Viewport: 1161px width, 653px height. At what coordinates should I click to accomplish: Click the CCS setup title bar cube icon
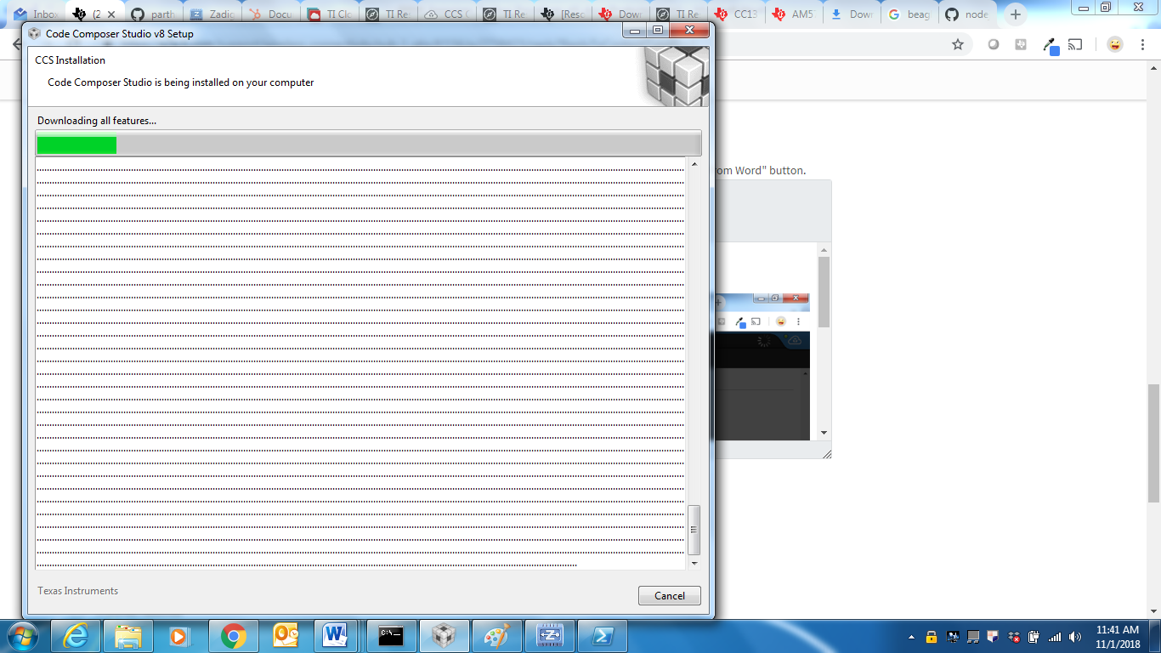35,34
